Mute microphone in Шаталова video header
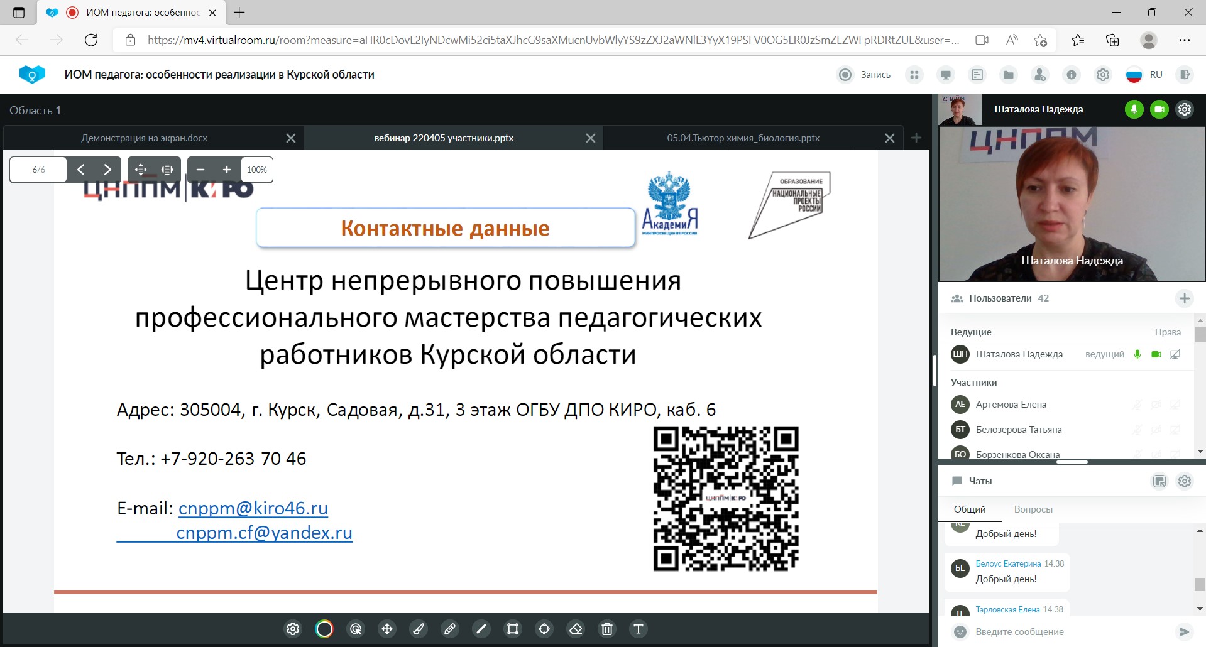 point(1134,109)
